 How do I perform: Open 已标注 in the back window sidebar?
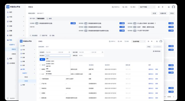[x=14, y=54]
